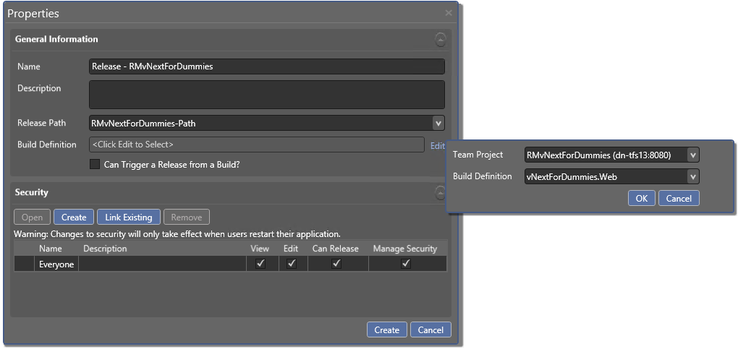Click Cancel at the bottom of Properties

pyautogui.click(x=430, y=329)
